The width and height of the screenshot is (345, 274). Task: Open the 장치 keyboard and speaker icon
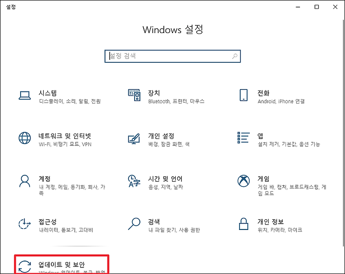(x=134, y=95)
